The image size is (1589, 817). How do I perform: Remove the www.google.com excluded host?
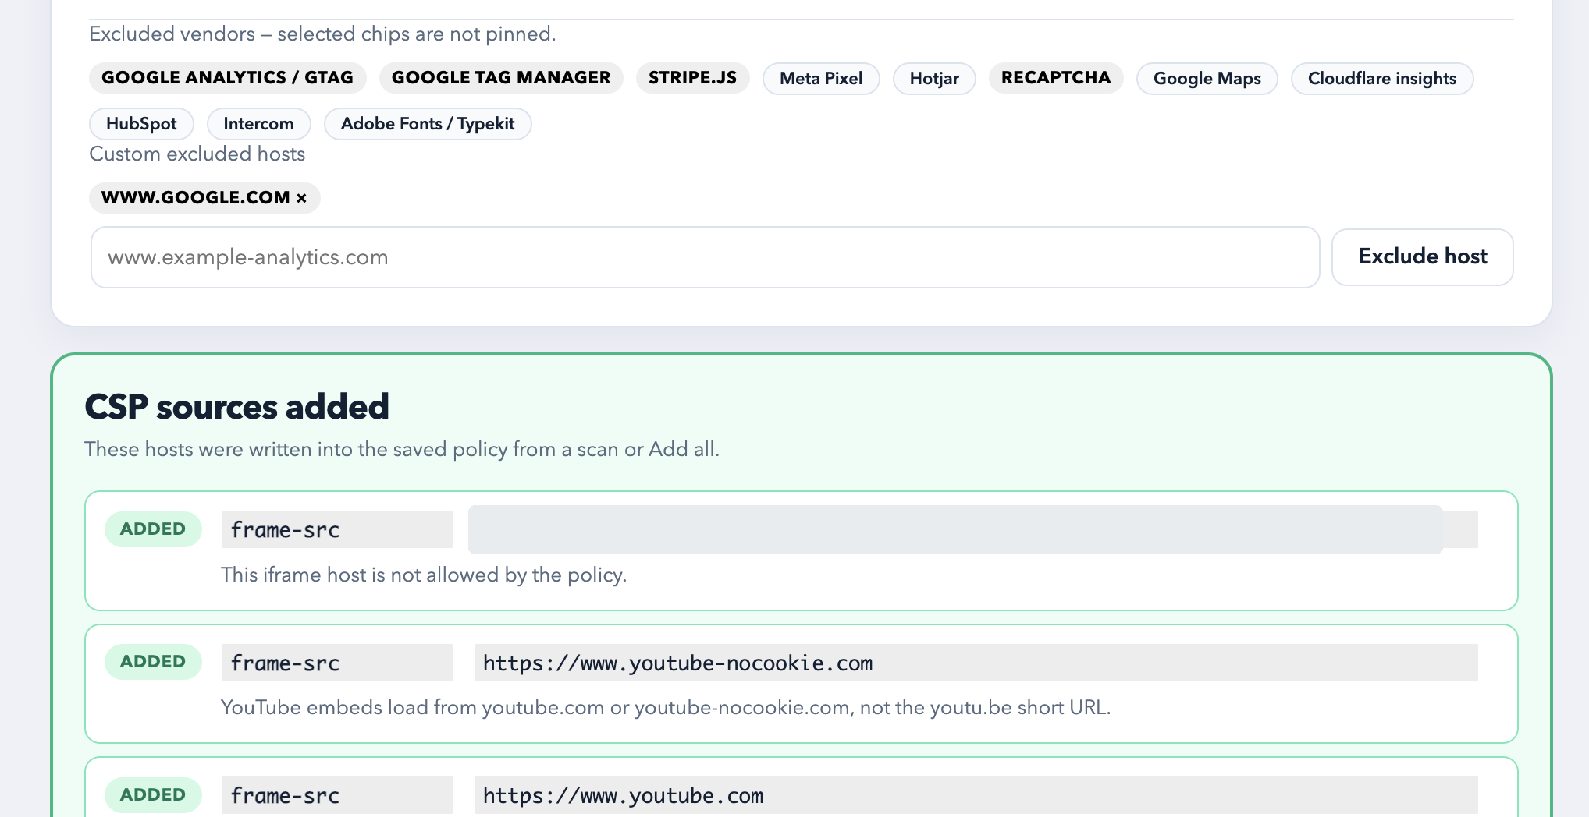pyautogui.click(x=301, y=198)
